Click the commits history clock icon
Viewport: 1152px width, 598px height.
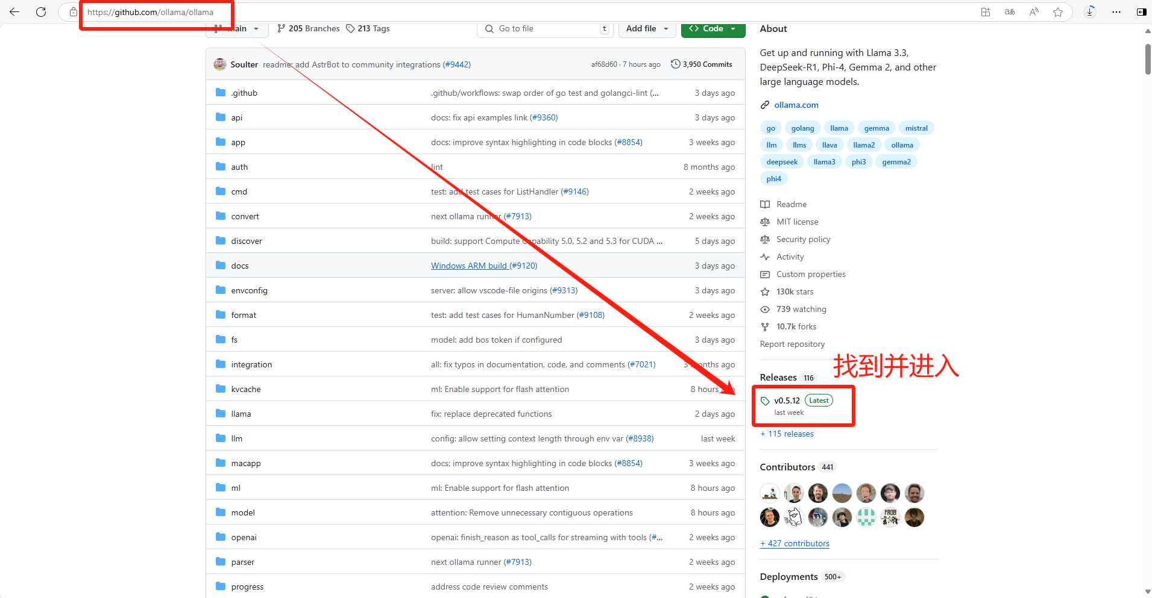click(675, 64)
